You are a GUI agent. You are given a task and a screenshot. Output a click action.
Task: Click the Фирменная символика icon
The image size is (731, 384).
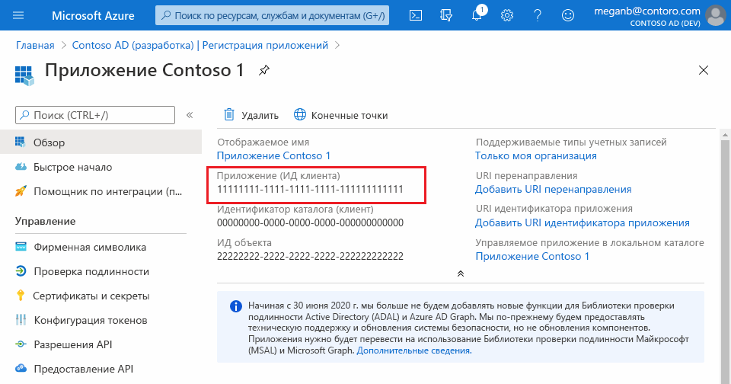coord(21,247)
